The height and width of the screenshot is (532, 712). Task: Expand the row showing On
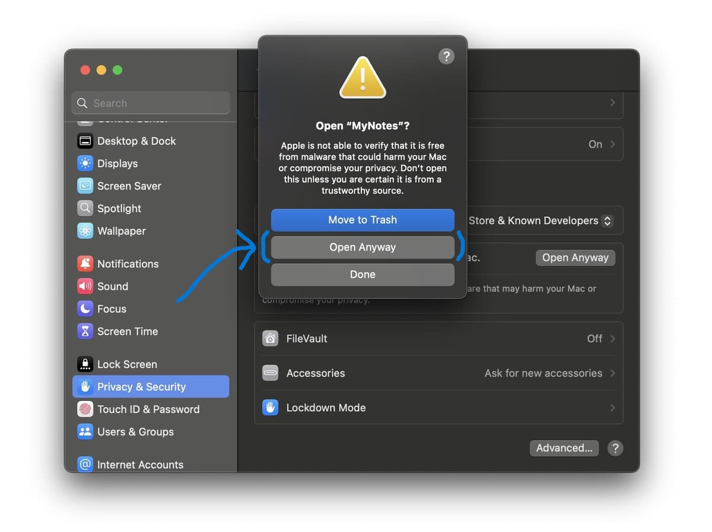[x=613, y=145]
